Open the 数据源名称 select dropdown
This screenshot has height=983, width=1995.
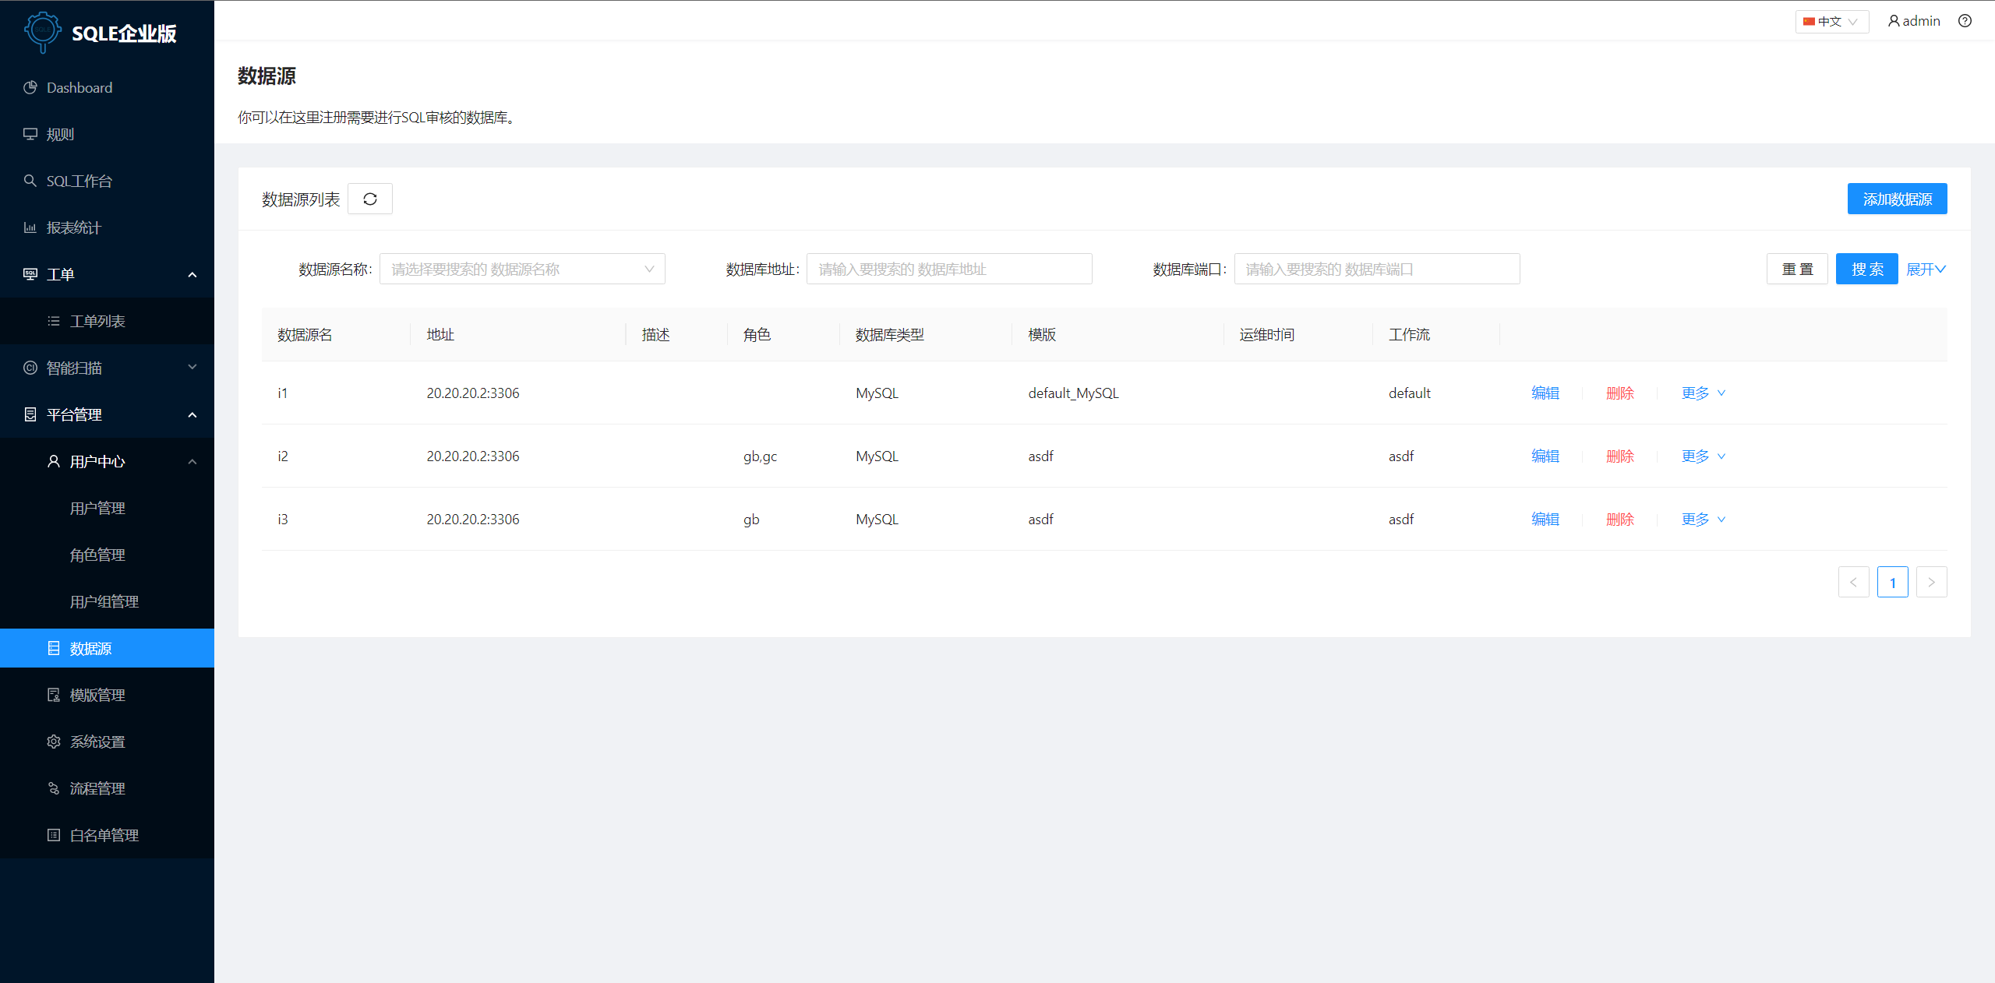[522, 269]
